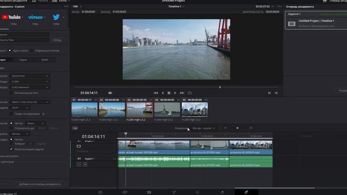This screenshot has height=195, width=347.
Task: Open the render settings three-dot menu
Action: click(66, 6)
